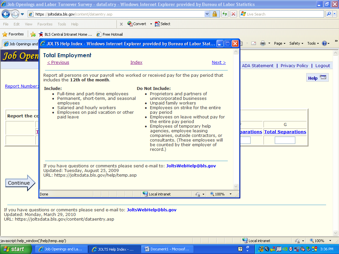Click the Next link in help window
The image size is (339, 254).
218,63
